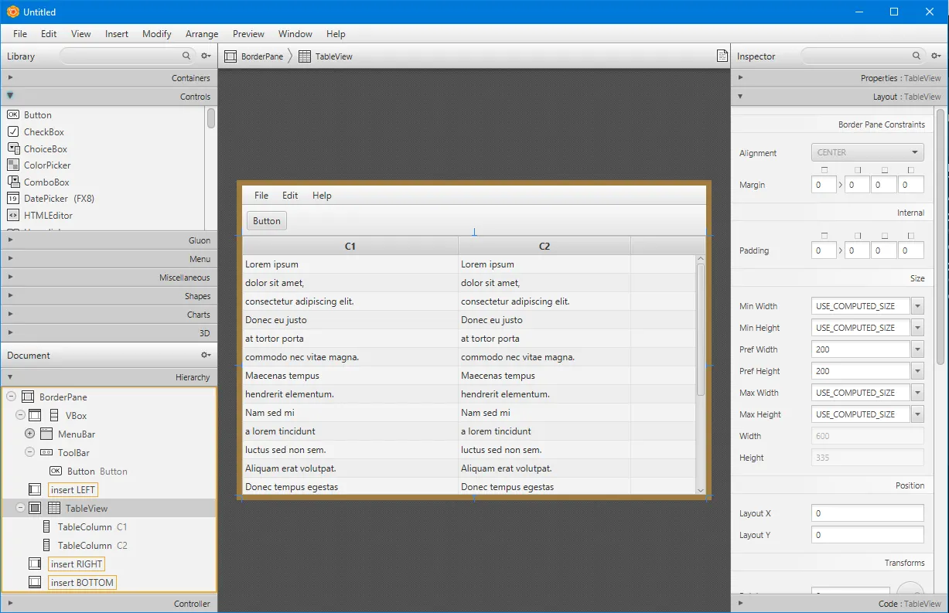Open the Min Width dropdown arrow
Viewport: 949px width, 613px height.
point(918,306)
